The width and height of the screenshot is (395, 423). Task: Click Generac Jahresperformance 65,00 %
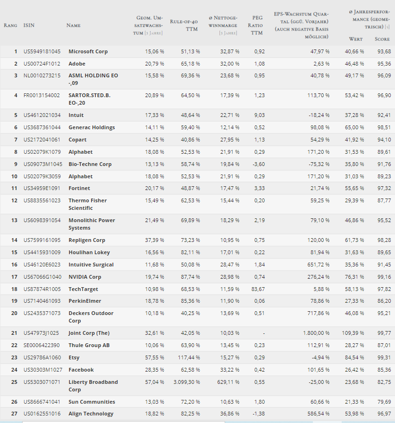tap(354, 128)
